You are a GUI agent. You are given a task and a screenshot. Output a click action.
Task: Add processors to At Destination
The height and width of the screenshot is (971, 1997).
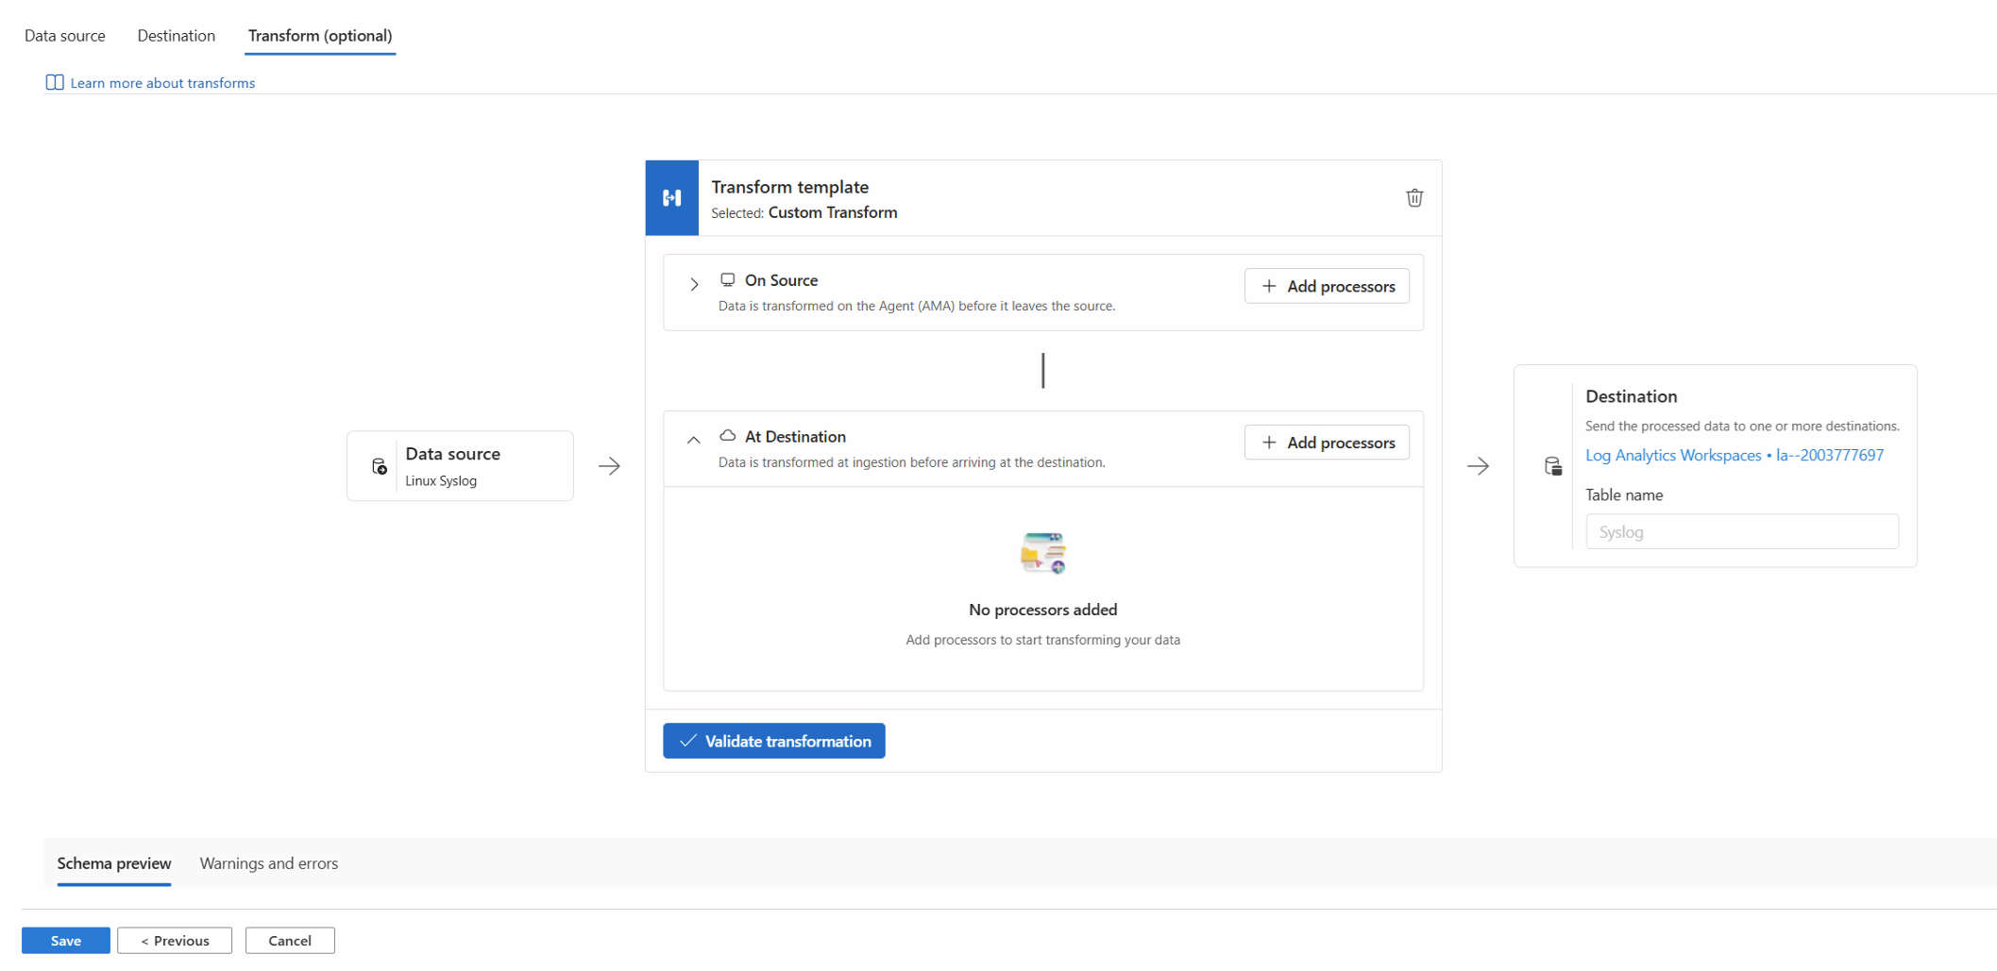[1327, 443]
